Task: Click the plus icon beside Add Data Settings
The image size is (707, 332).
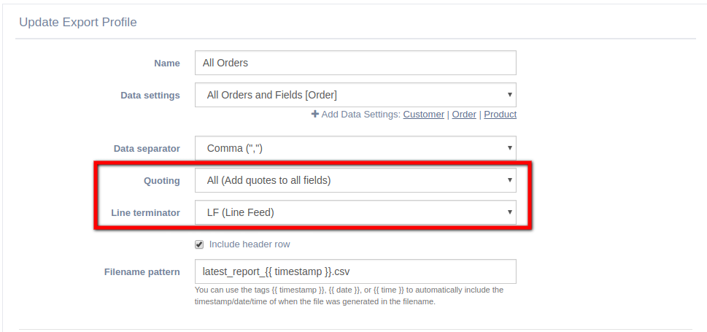Action: [x=315, y=115]
